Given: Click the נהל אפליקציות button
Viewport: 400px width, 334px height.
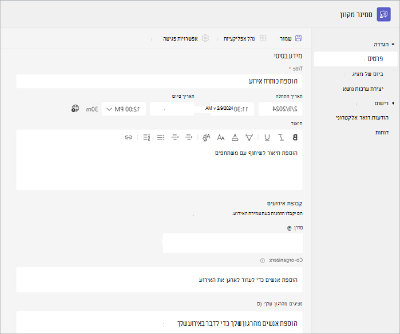Looking at the screenshot, I should 244,38.
